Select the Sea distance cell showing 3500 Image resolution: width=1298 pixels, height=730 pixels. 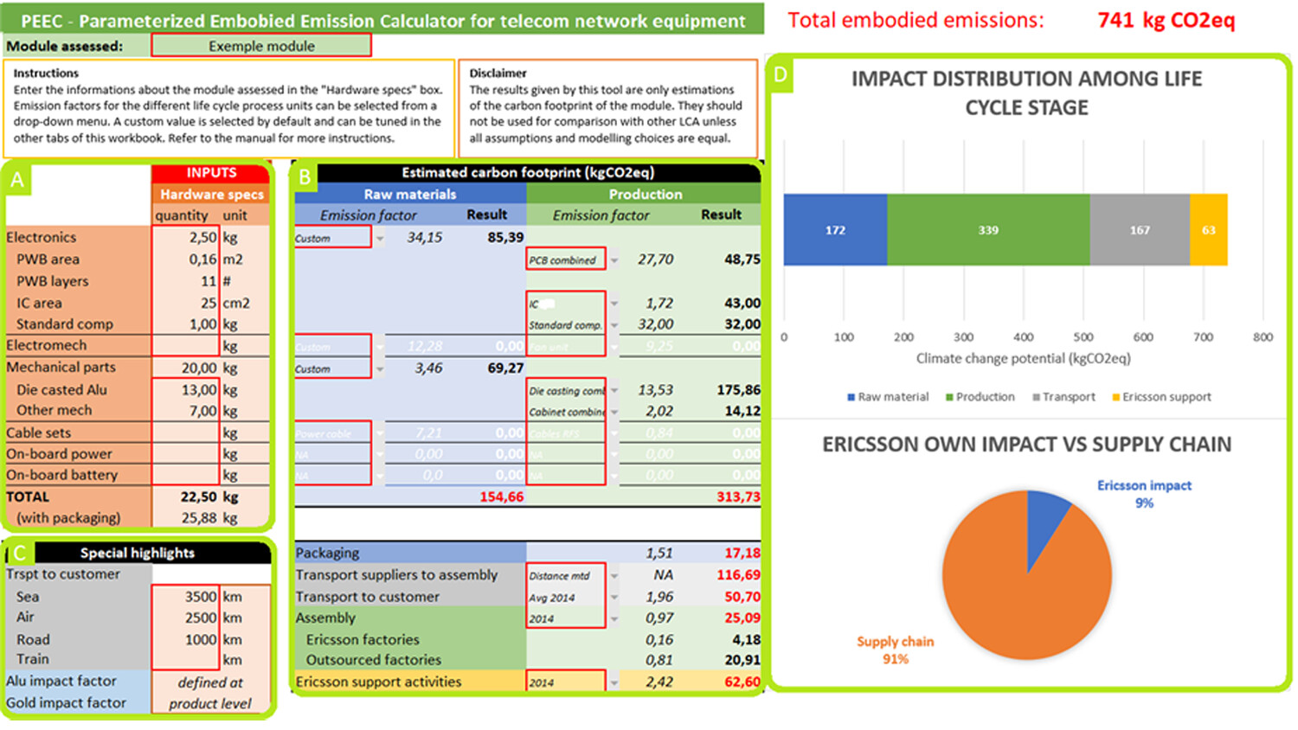(185, 597)
